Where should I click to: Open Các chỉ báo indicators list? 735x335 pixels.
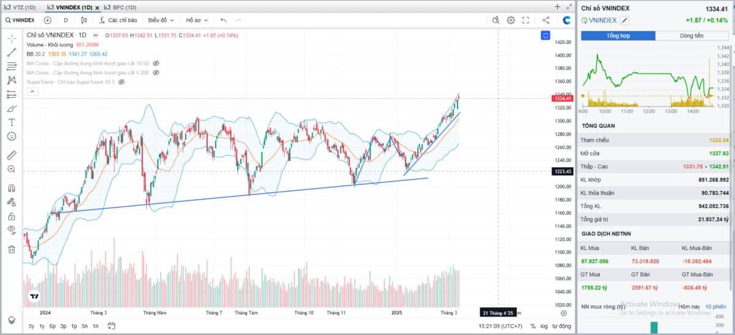[x=118, y=20]
